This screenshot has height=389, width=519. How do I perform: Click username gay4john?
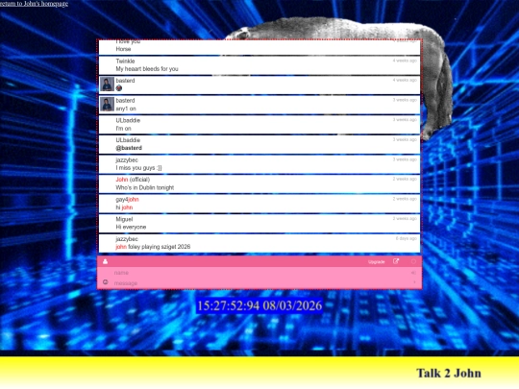point(127,199)
